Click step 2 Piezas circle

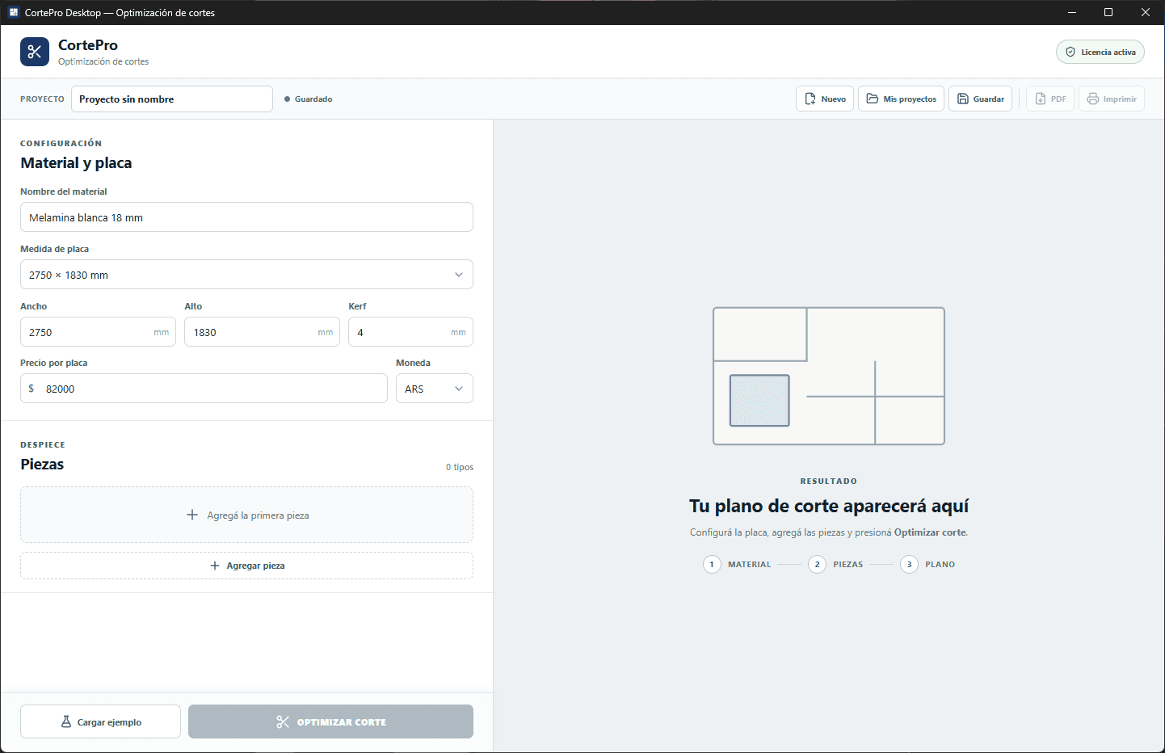817,564
